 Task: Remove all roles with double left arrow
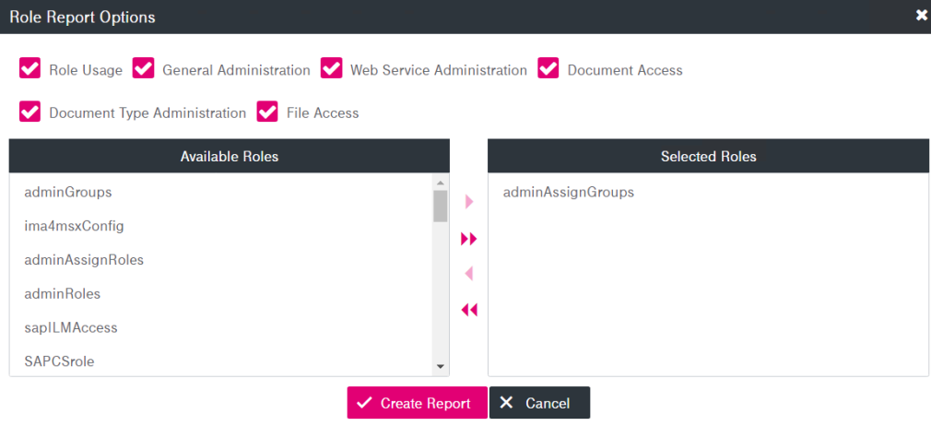coord(469,310)
